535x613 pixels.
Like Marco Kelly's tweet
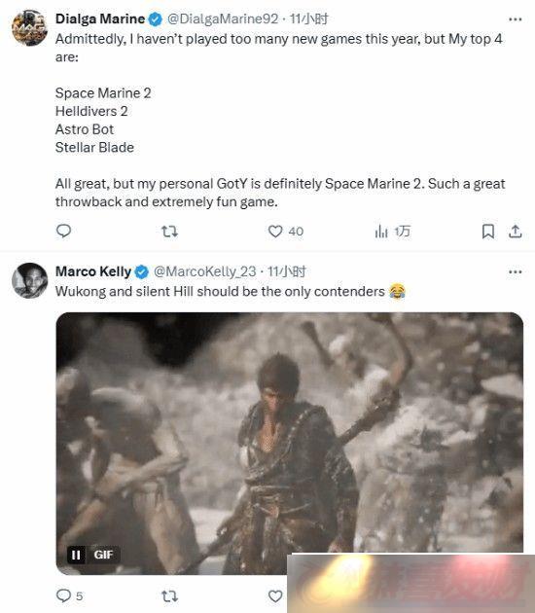[x=275, y=596]
